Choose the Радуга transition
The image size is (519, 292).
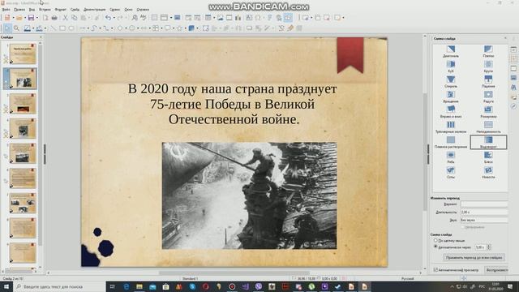tap(488, 97)
